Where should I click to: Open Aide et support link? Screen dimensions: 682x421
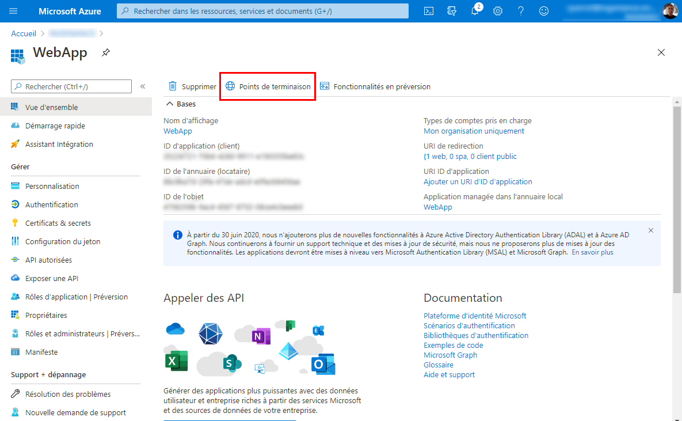click(x=449, y=374)
